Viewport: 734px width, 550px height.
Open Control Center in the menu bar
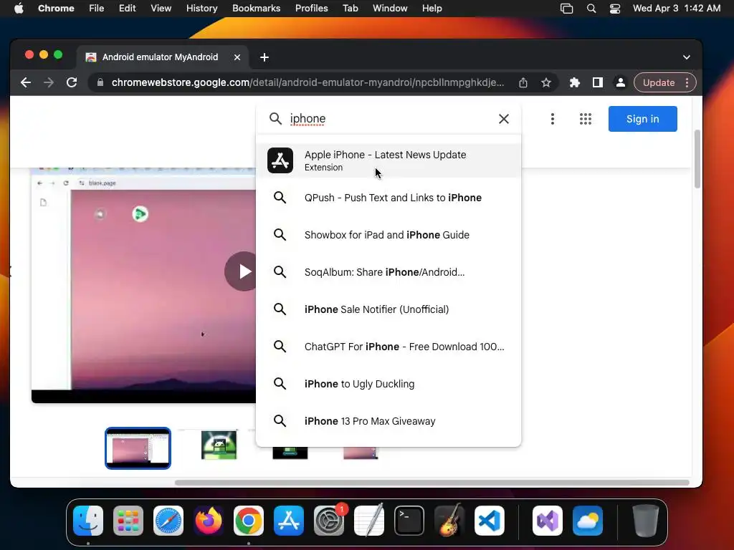[x=614, y=9]
